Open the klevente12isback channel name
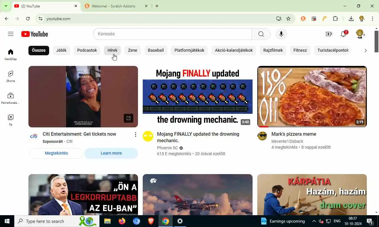The width and height of the screenshot is (379, 227). pos(287,141)
